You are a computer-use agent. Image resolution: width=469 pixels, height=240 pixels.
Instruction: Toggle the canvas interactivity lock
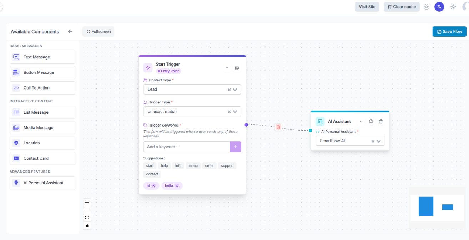(87, 225)
